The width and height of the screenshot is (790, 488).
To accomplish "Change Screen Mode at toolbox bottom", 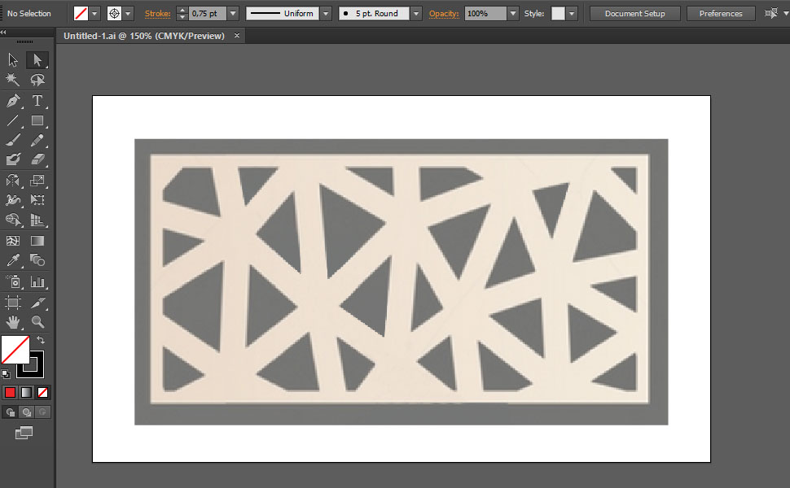I will click(24, 433).
